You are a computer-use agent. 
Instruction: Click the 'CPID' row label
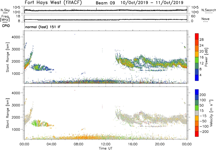coord(6,26)
